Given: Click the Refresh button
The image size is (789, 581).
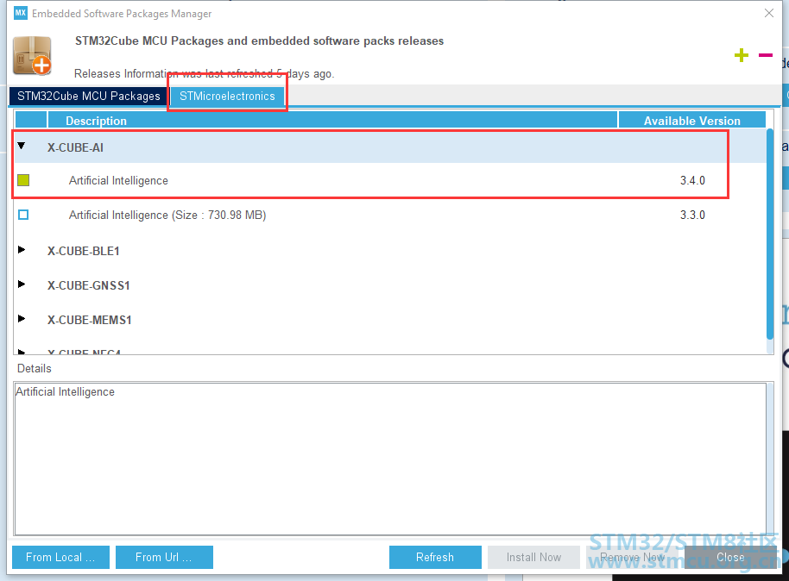Looking at the screenshot, I should pyautogui.click(x=435, y=558).
